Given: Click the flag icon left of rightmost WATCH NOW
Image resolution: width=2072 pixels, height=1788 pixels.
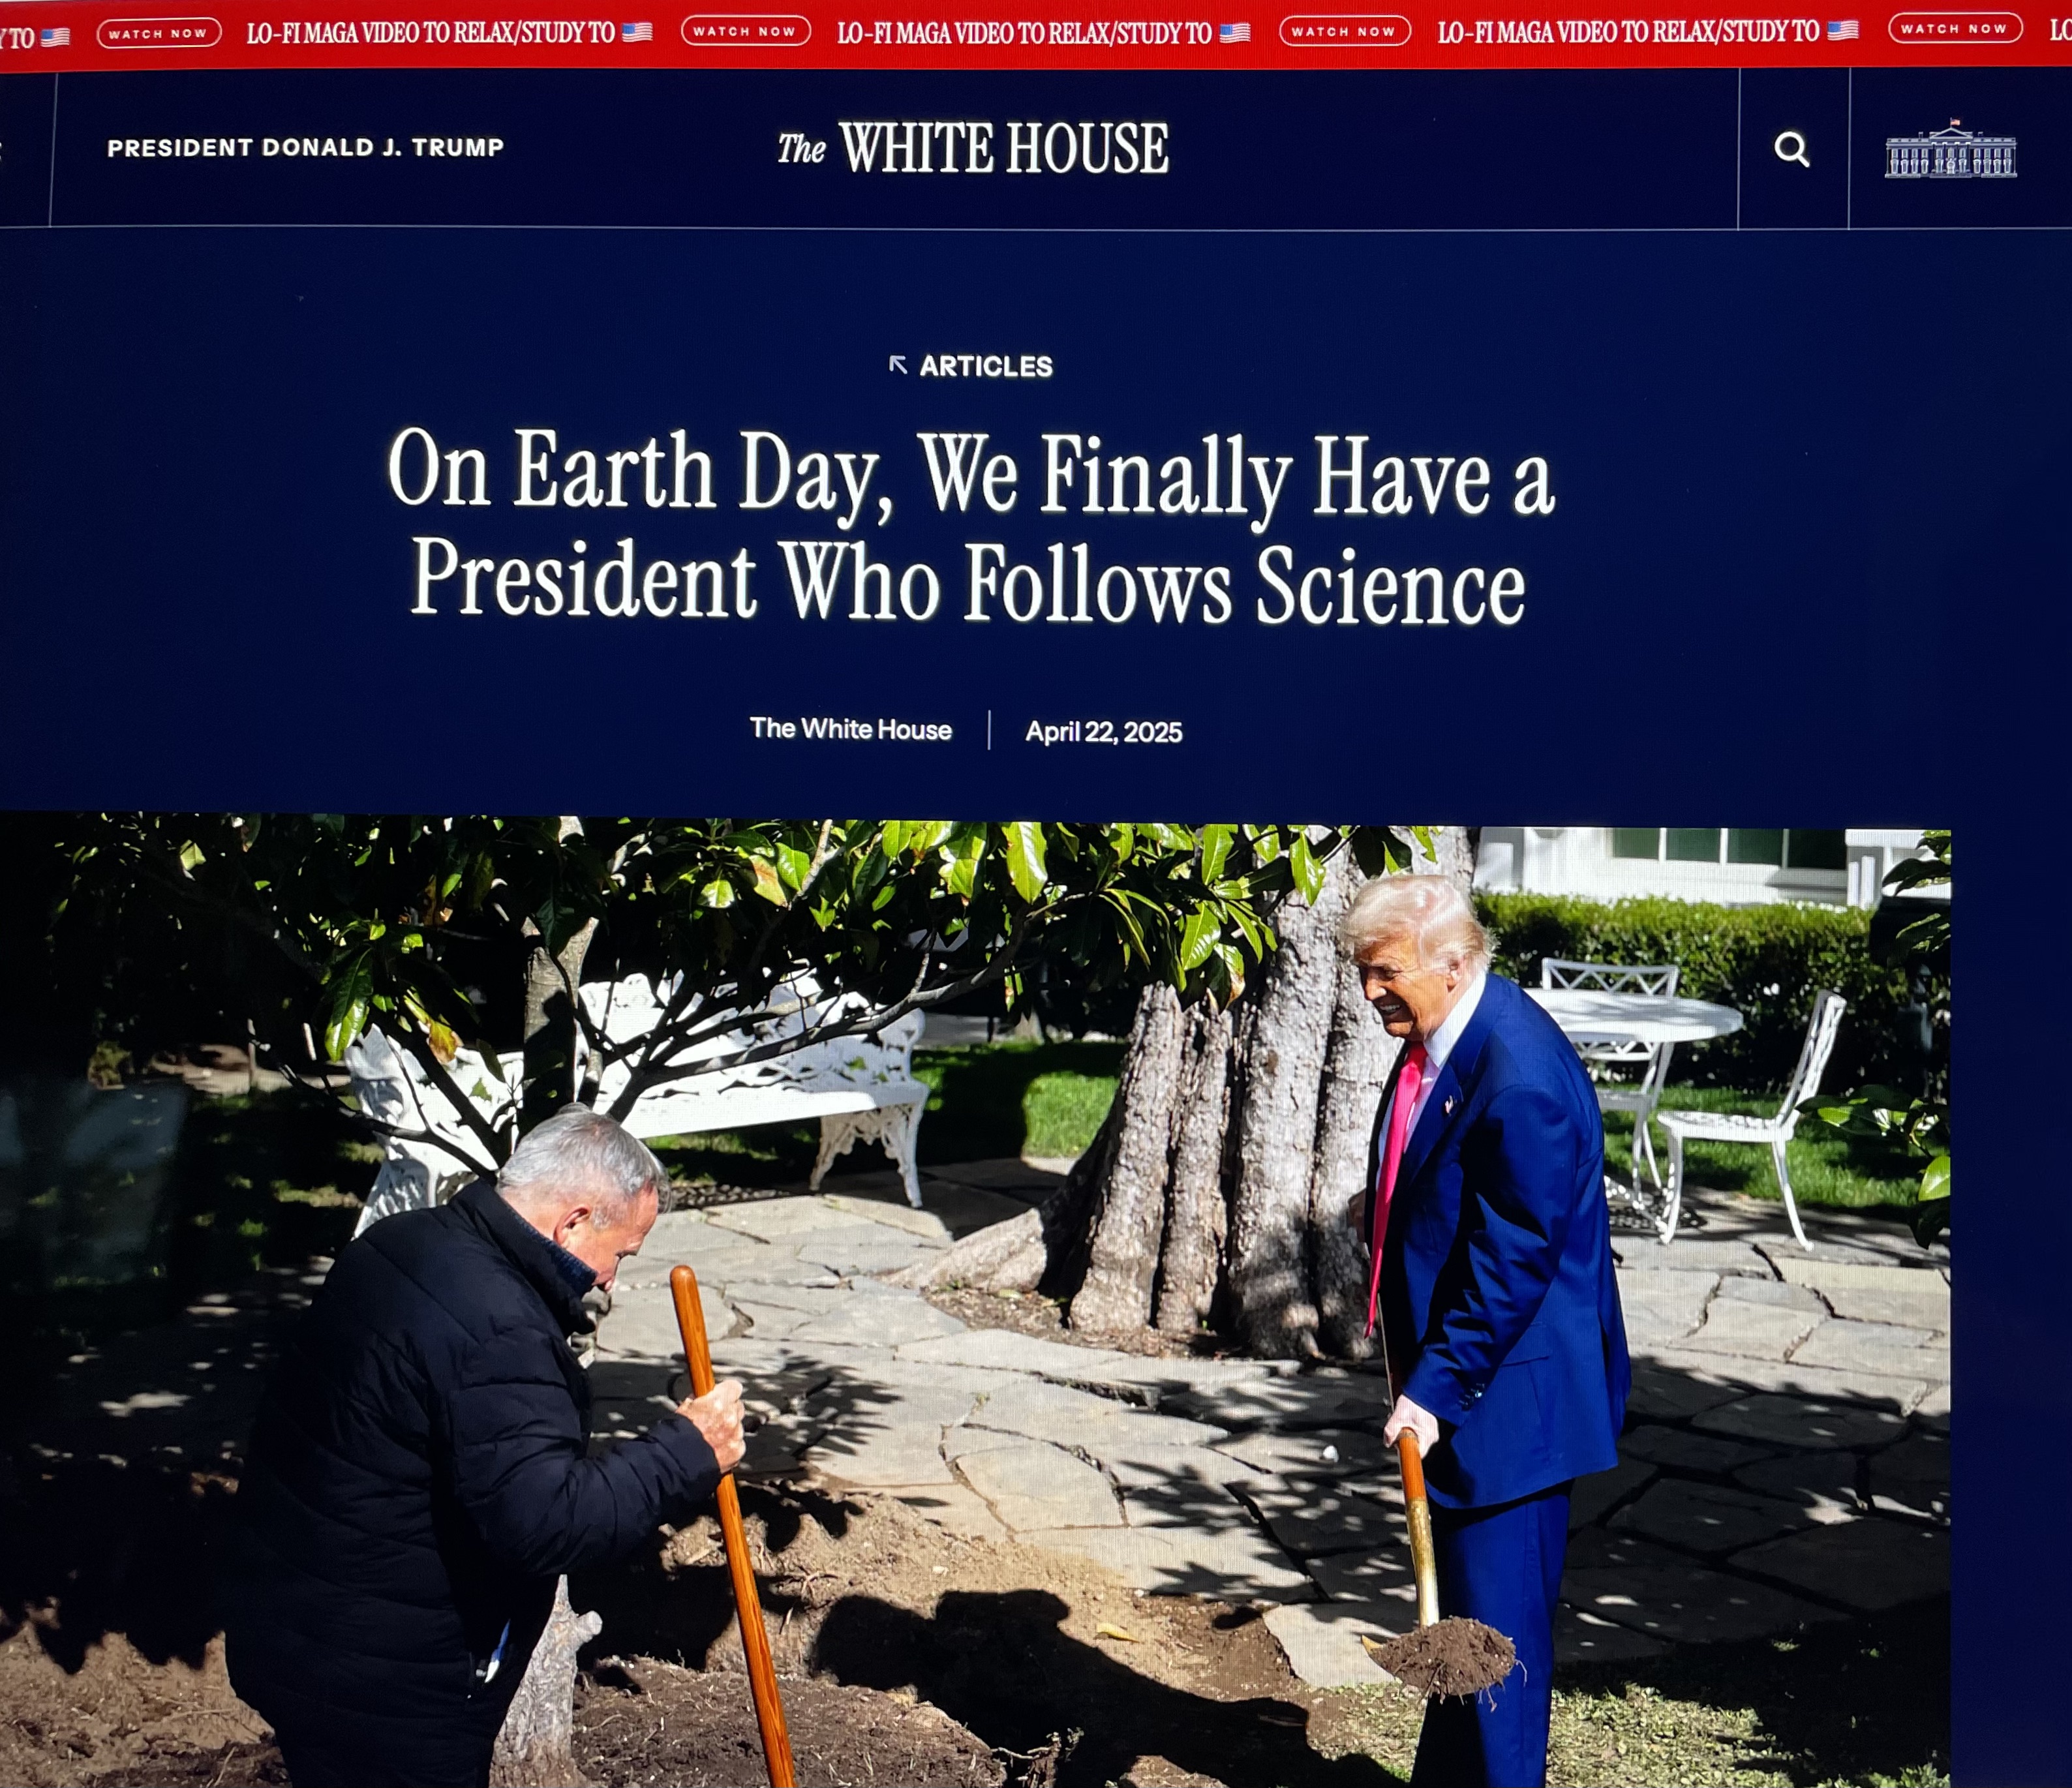Looking at the screenshot, I should point(1842,30).
